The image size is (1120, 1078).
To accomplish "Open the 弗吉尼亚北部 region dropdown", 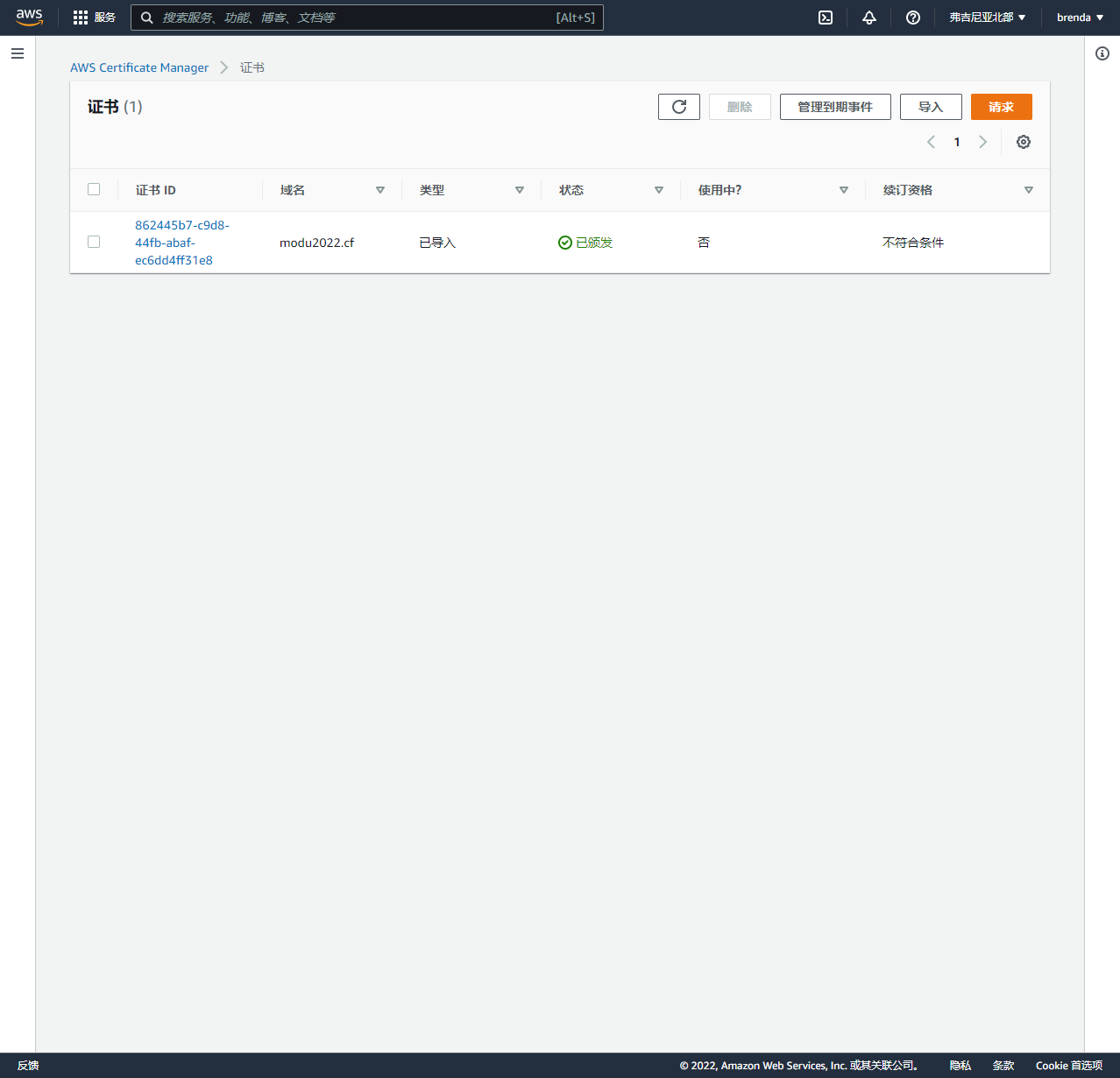I will tap(988, 18).
